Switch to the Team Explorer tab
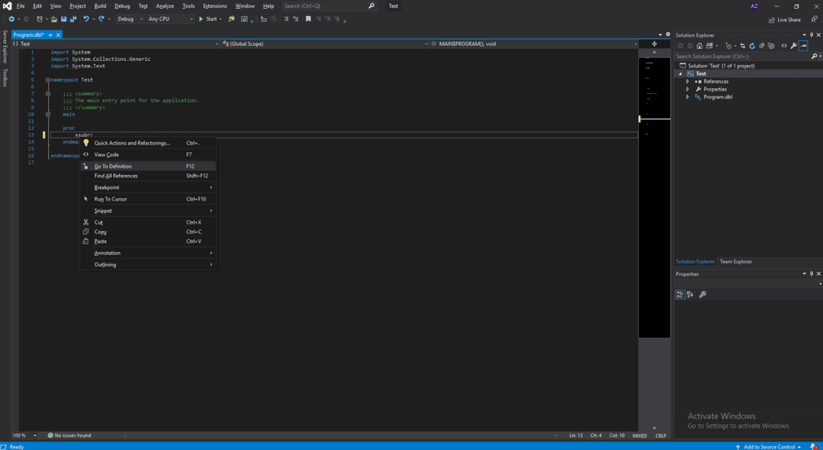 735,261
